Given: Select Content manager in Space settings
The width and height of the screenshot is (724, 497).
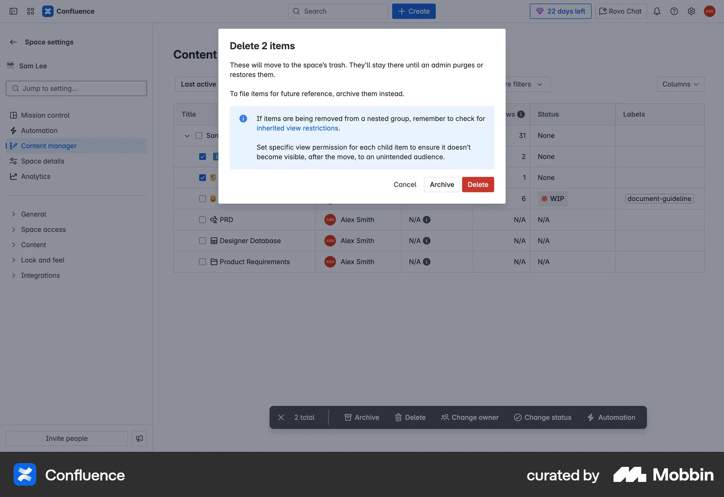Looking at the screenshot, I should point(48,146).
